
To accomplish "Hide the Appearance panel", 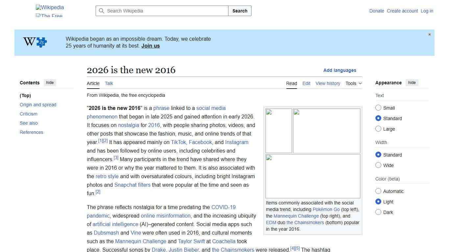I will pos(412,83).
